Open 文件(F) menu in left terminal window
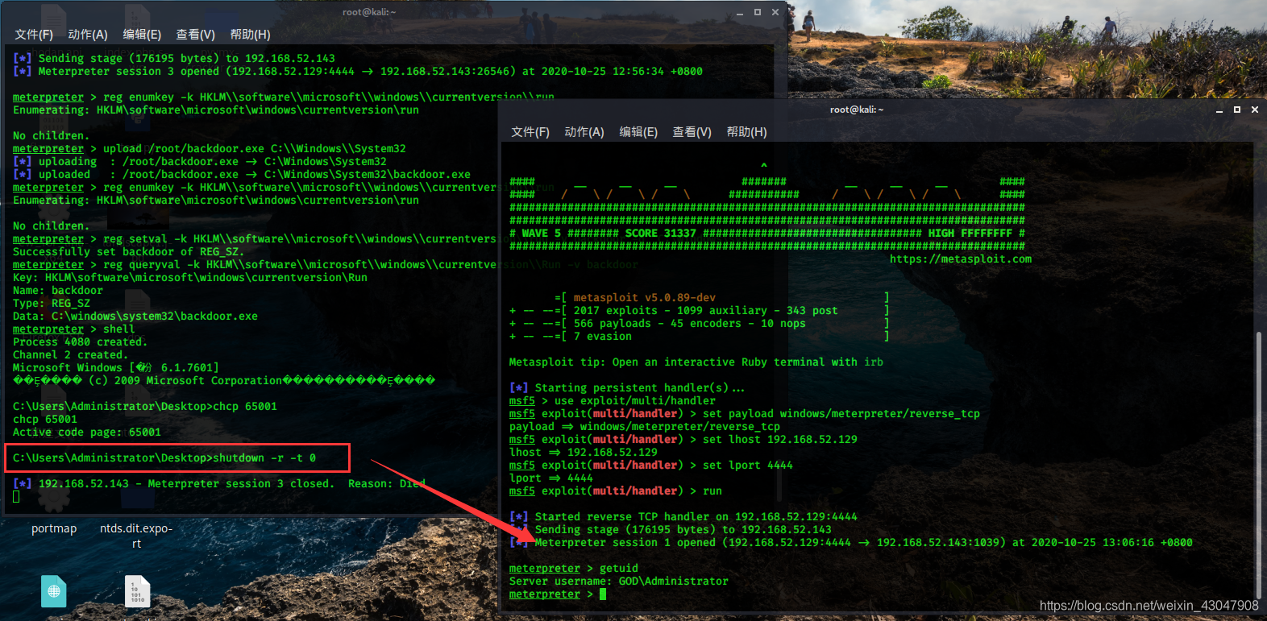1267x621 pixels. (34, 35)
